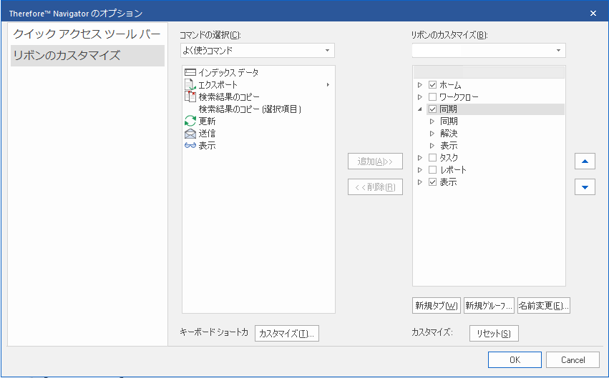
Task: Select the 表示 glasses icon
Action: pos(190,145)
